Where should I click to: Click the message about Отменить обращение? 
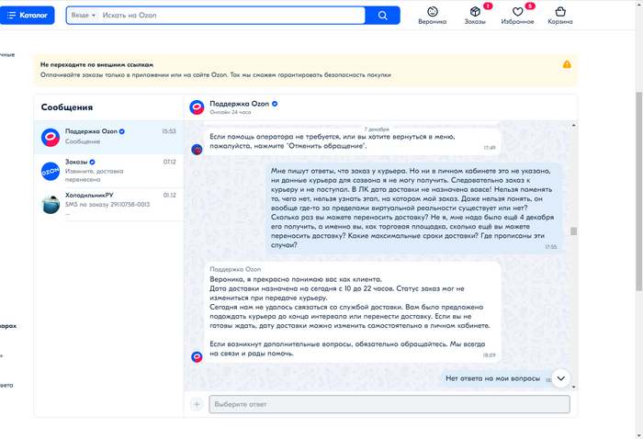(x=352, y=141)
